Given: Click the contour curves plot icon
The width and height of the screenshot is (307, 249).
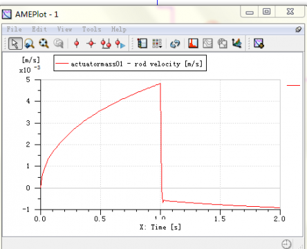Looking at the screenshot, I should tap(207, 43).
